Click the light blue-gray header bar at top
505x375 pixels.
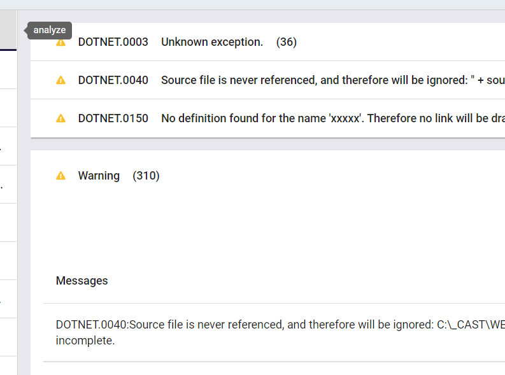[252, 5]
